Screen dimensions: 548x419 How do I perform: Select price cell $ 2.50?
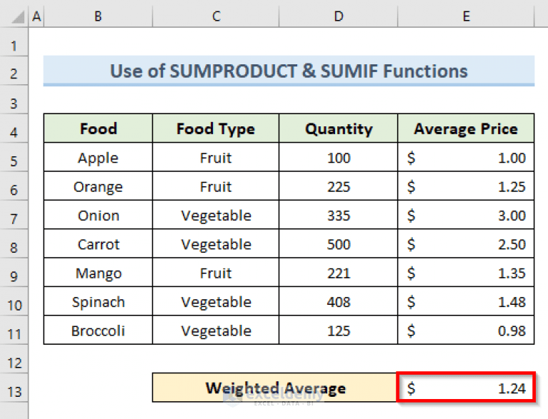point(466,244)
